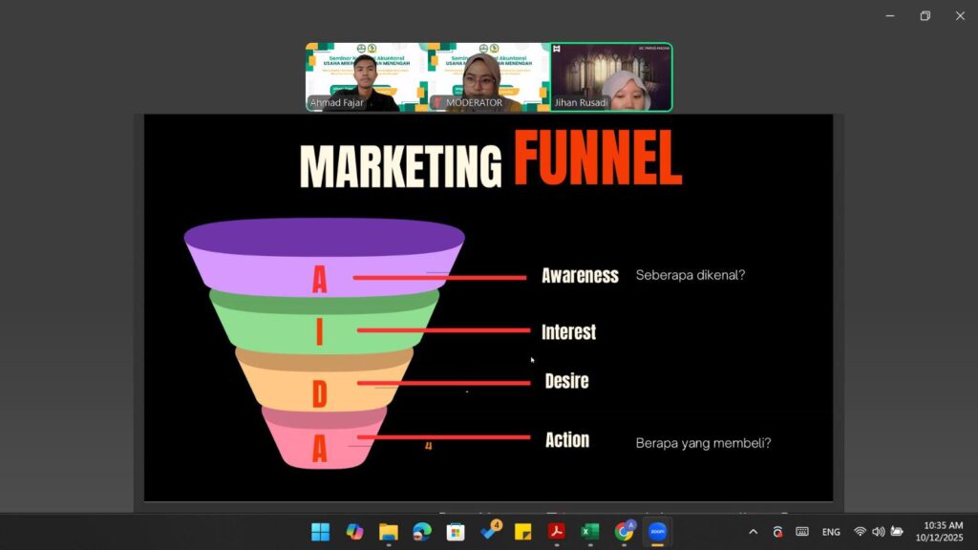Viewport: 978px width, 550px height.
Task: Select the MODERATOR video thumbnail
Action: coord(489,77)
